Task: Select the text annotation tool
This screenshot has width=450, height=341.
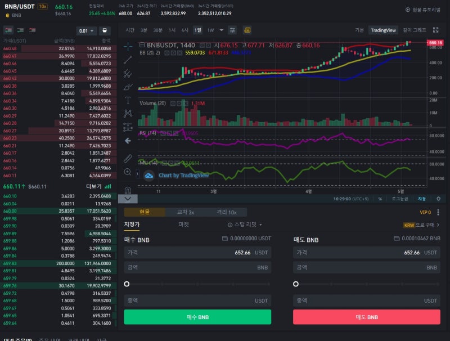Action: (x=128, y=100)
